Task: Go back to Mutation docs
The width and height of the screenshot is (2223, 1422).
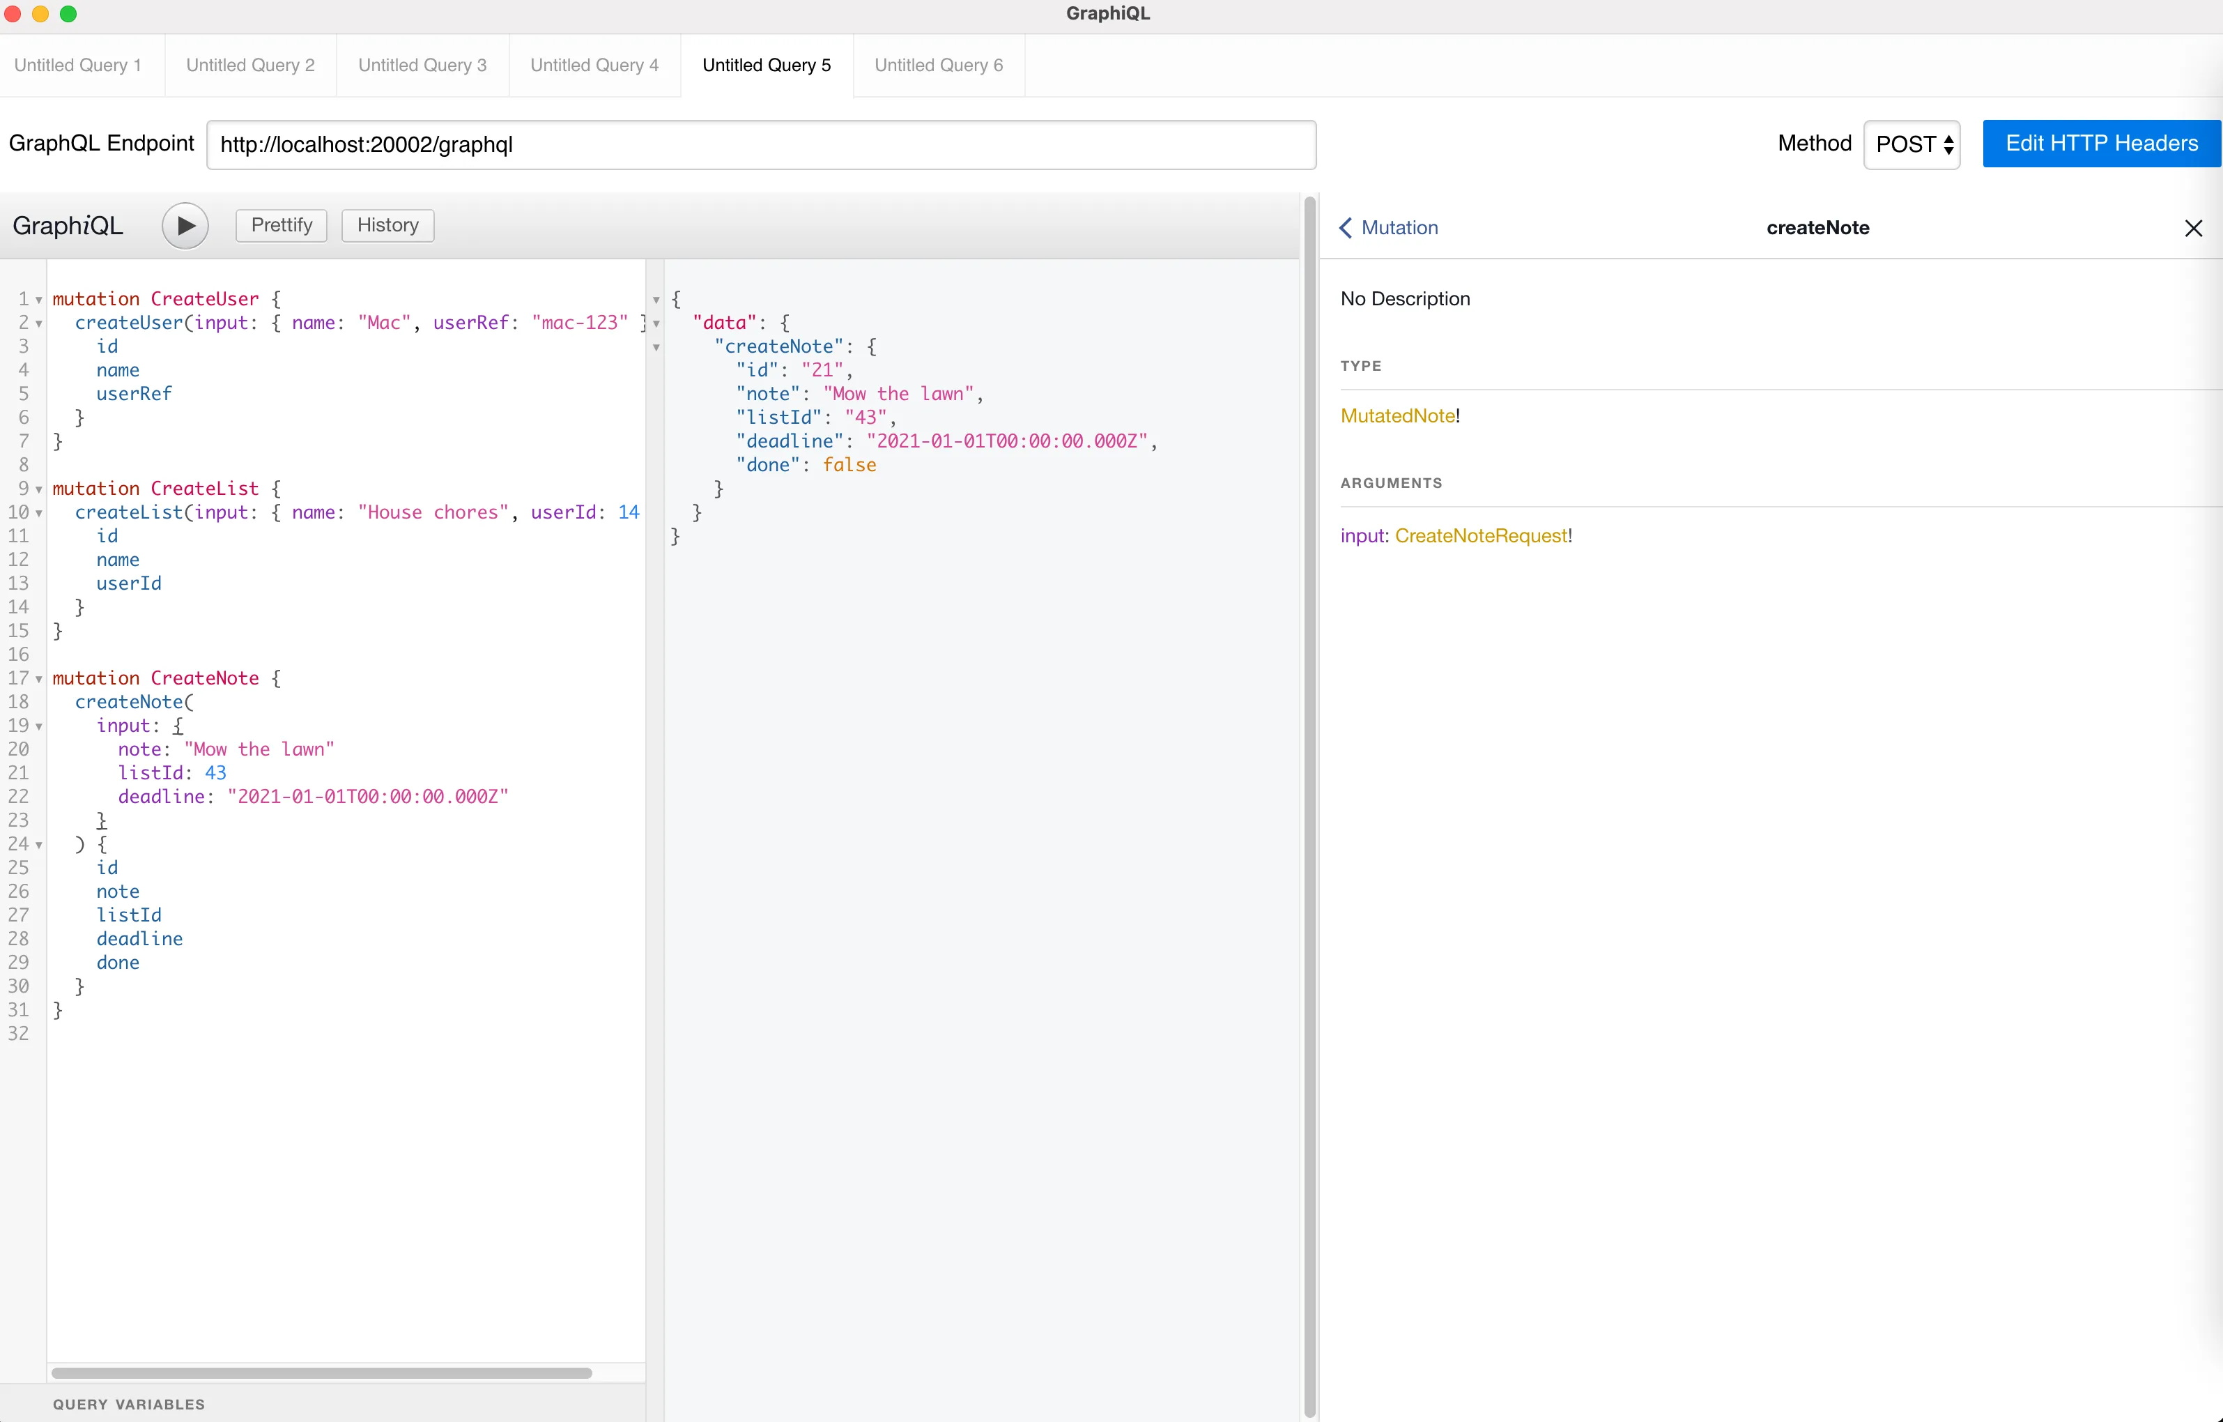Action: point(1390,228)
